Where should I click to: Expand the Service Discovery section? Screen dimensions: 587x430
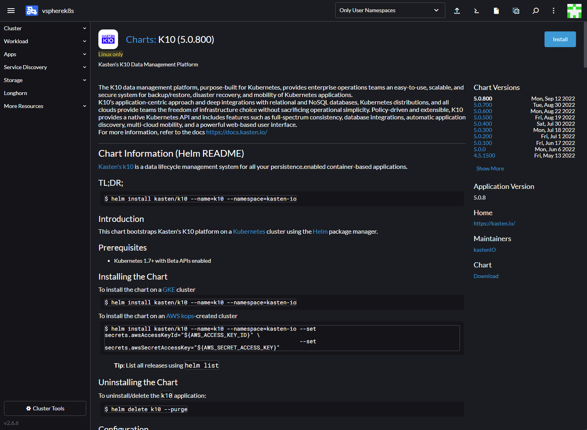45,67
